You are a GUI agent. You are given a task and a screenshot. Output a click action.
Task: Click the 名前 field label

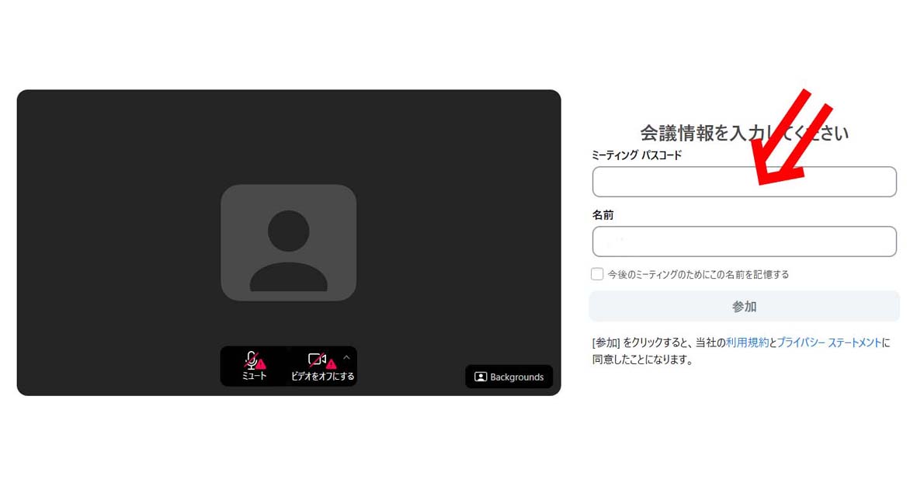[603, 214]
